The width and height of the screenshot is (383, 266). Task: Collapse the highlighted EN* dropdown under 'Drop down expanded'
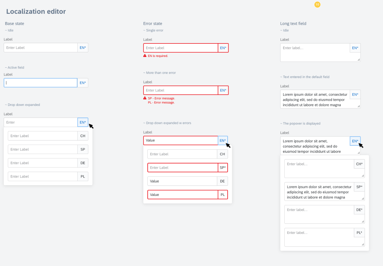83,122
